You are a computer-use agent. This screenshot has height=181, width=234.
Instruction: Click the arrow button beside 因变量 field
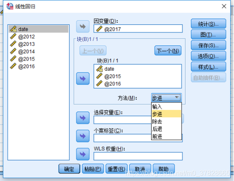coord(83,27)
